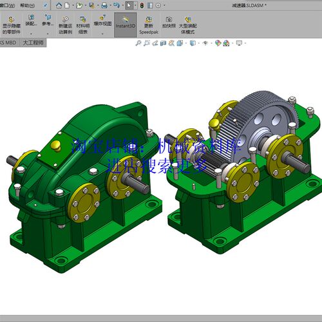Save the assembly with the Save icon

click(x=91, y=5)
